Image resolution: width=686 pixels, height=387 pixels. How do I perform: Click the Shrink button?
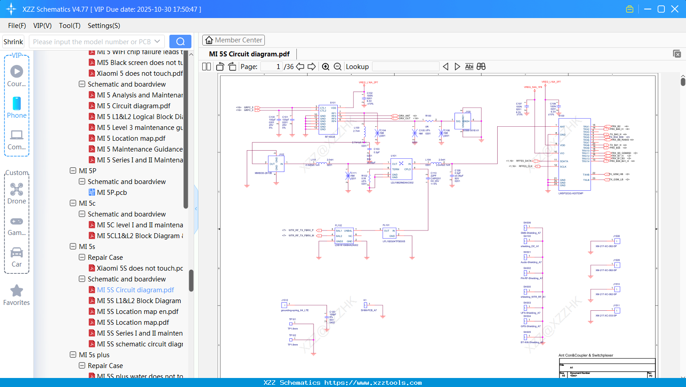(x=13, y=41)
